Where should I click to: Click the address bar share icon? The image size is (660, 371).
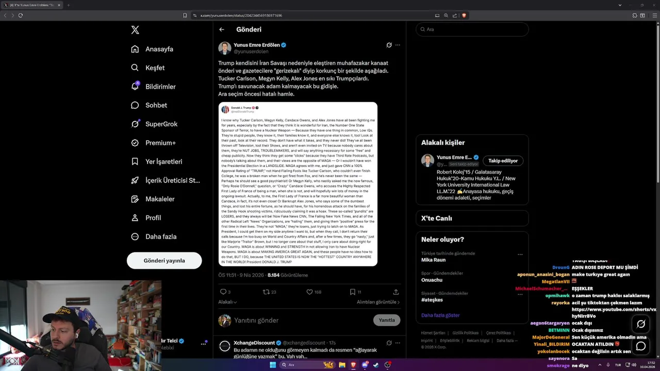[x=455, y=15]
